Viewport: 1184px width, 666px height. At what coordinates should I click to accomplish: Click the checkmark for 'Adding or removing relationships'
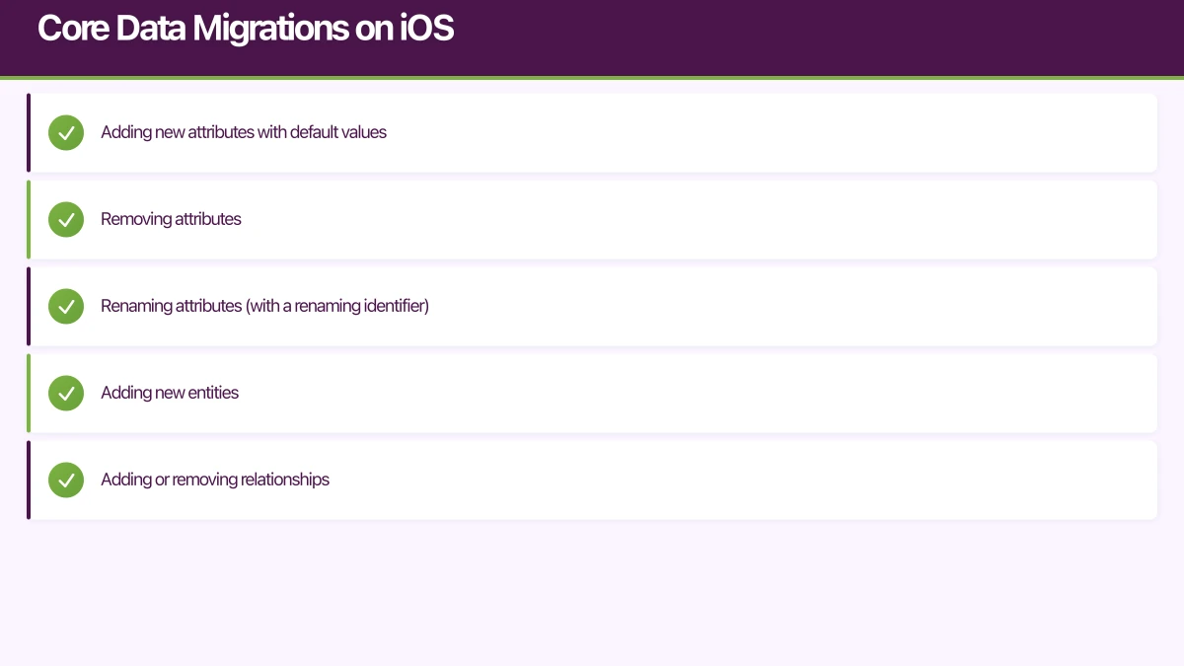pyautogui.click(x=66, y=480)
